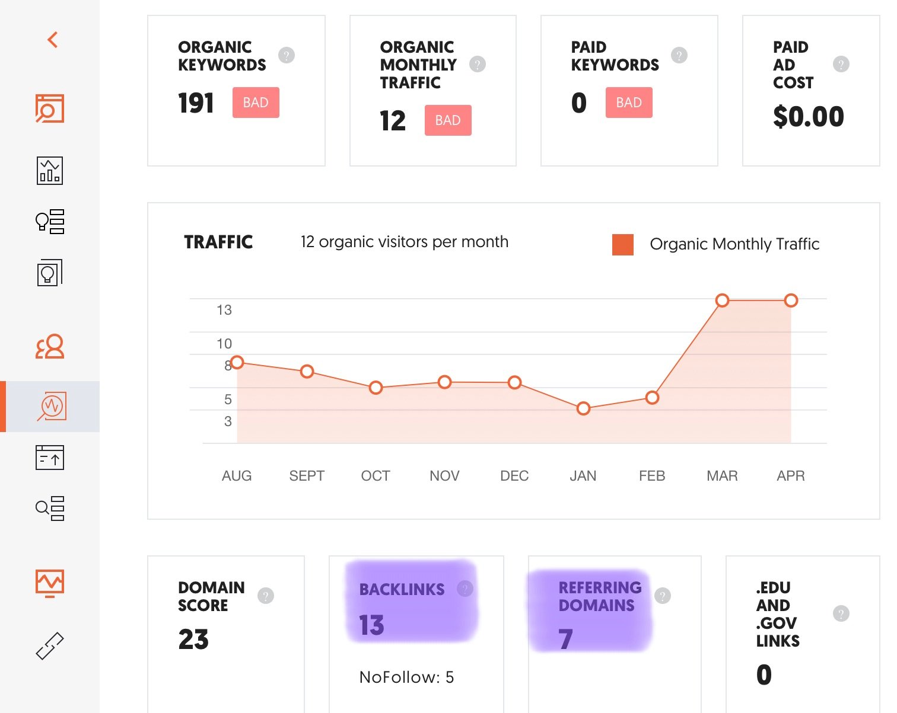Image resolution: width=897 pixels, height=713 pixels.
Task: Select the keyword research list icon
Action: tap(50, 508)
